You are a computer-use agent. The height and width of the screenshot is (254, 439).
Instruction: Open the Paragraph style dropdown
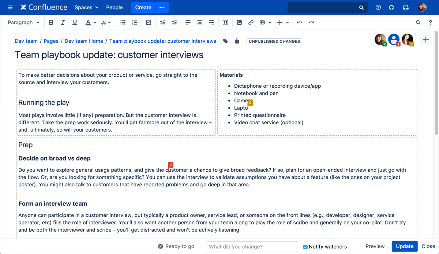pos(23,22)
